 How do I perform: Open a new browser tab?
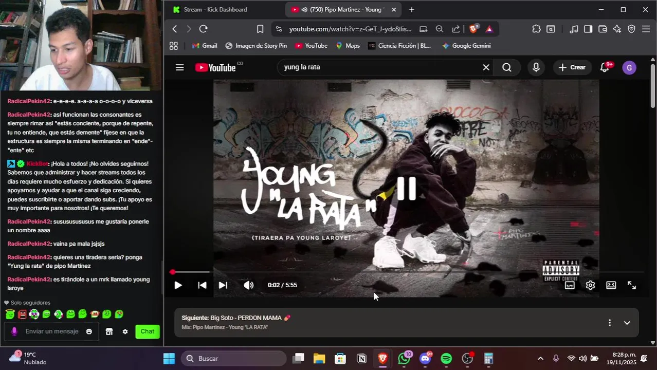[411, 10]
